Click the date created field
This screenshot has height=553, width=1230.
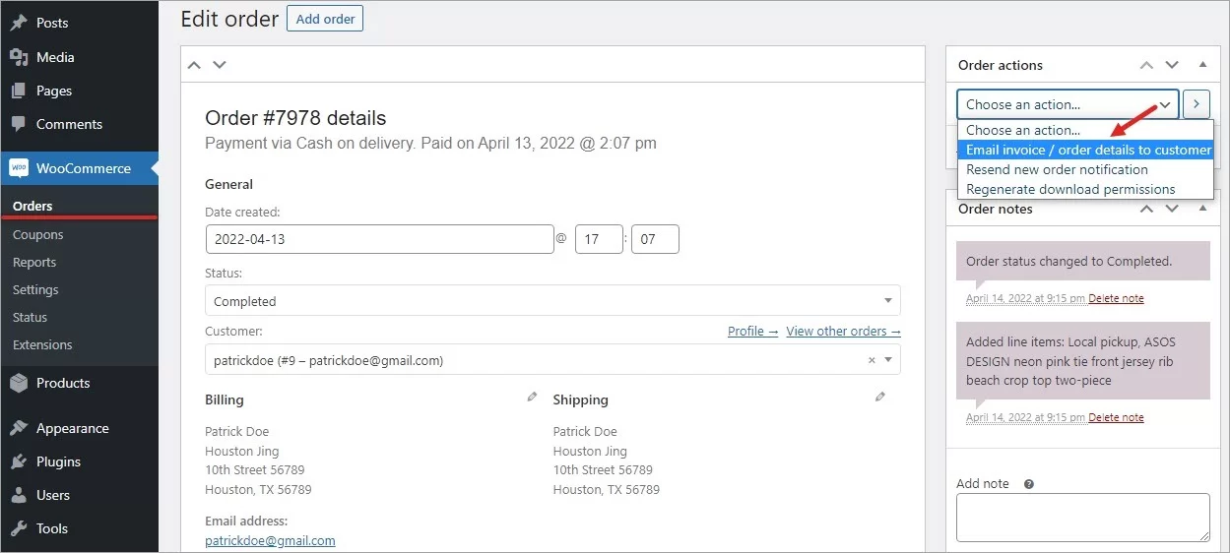[379, 239]
